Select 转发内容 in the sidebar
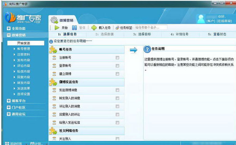The image size is (236, 145). pos(23,83)
